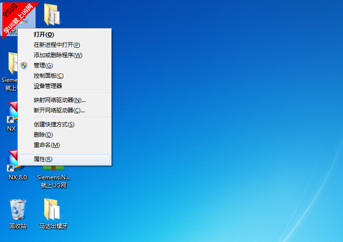Open 属性(R) from the context menu

point(64,159)
